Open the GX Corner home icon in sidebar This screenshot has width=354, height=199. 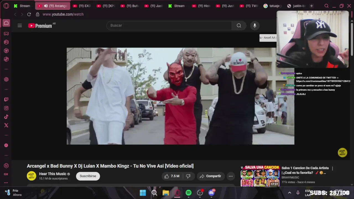(x=6, y=23)
